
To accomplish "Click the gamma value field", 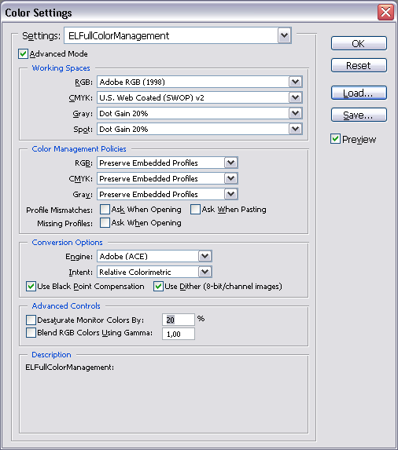I will [179, 334].
